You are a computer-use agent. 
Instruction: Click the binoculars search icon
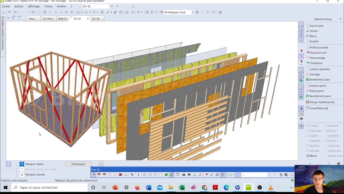pos(220,12)
